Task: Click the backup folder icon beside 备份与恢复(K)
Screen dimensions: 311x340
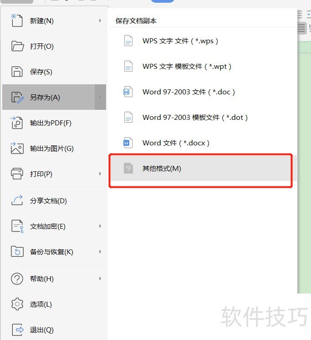Action: [17, 252]
